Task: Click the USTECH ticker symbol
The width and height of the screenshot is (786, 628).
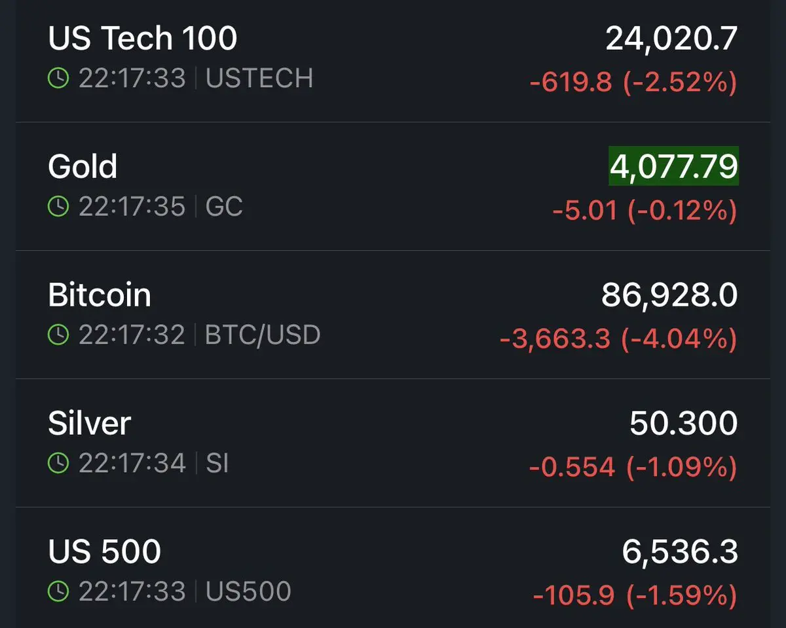Action: pos(259,79)
